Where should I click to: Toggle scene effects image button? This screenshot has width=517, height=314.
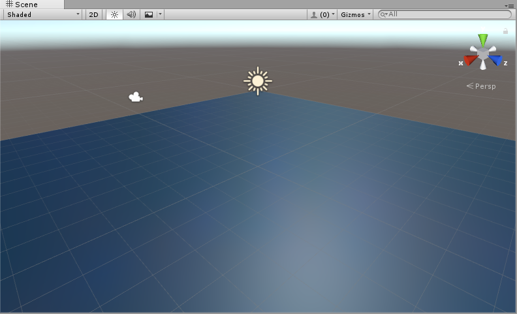[x=149, y=14]
